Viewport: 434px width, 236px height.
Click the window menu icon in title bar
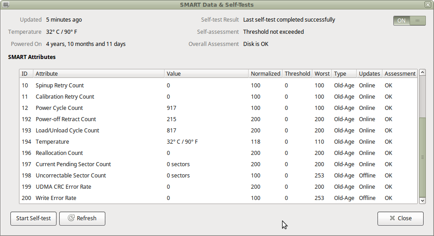click(5, 5)
